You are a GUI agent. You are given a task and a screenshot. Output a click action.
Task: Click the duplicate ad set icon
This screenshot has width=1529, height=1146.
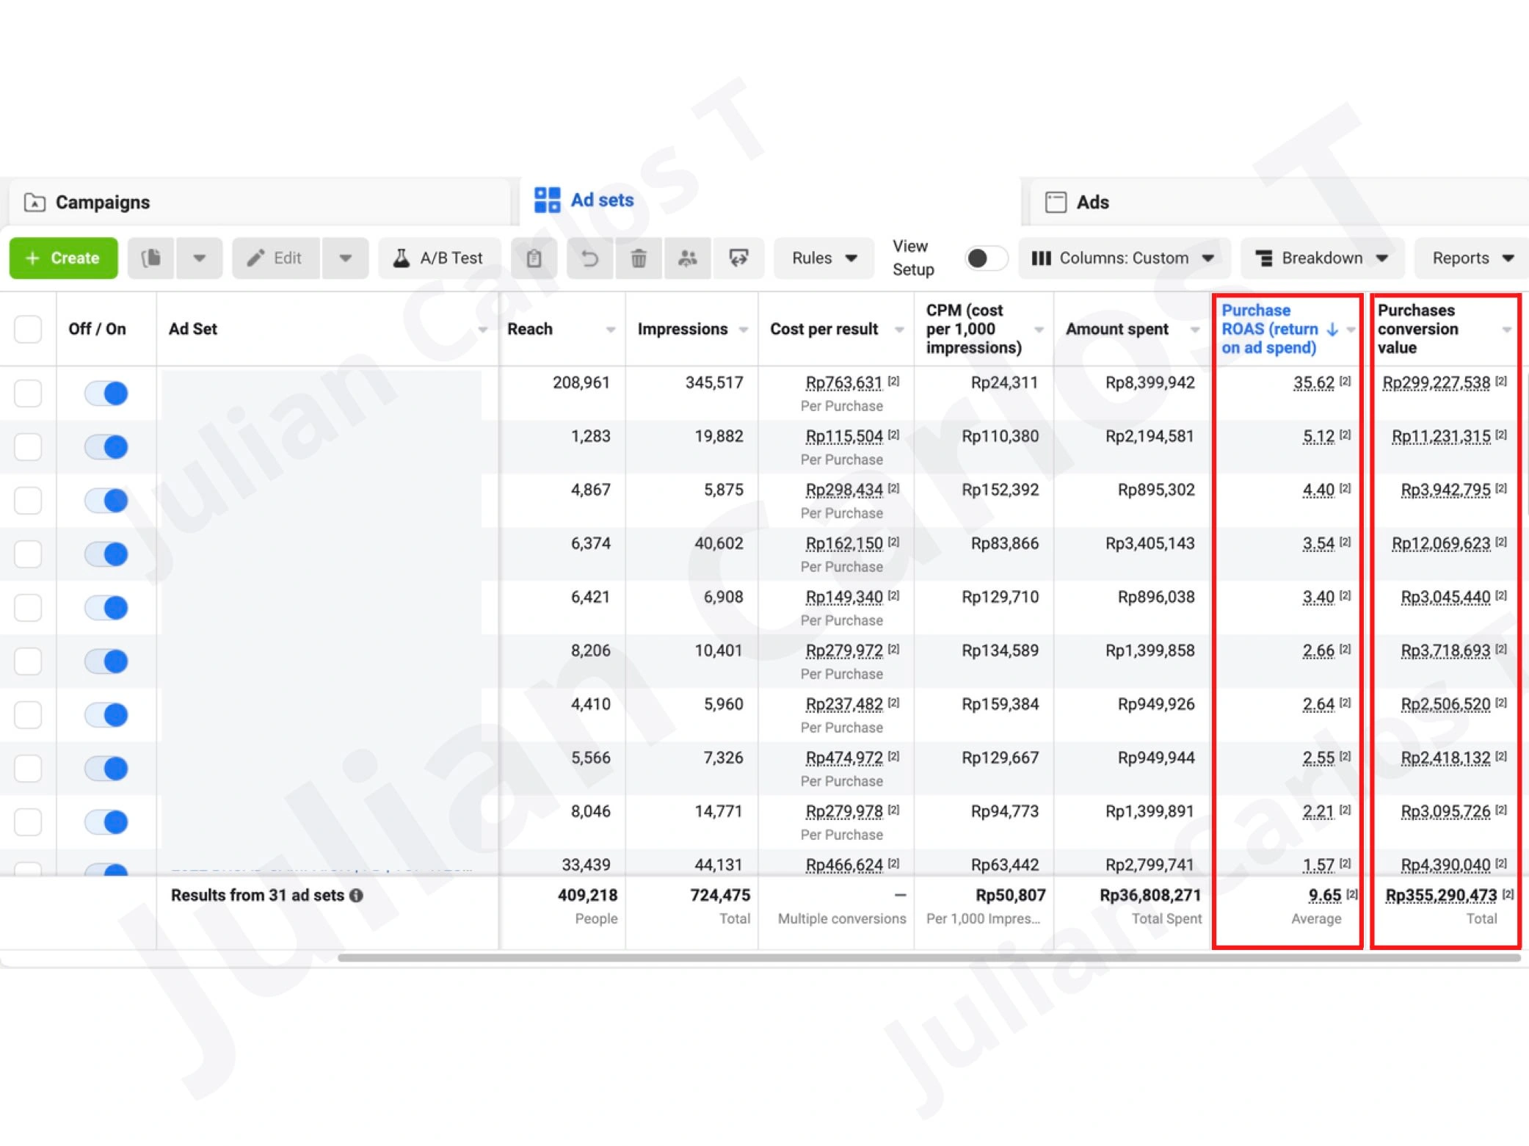coord(151,258)
